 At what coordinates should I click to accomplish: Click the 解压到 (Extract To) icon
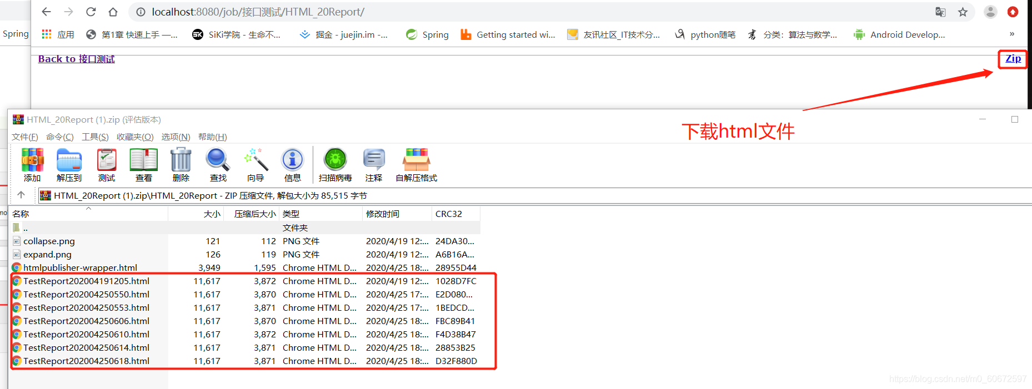(69, 165)
